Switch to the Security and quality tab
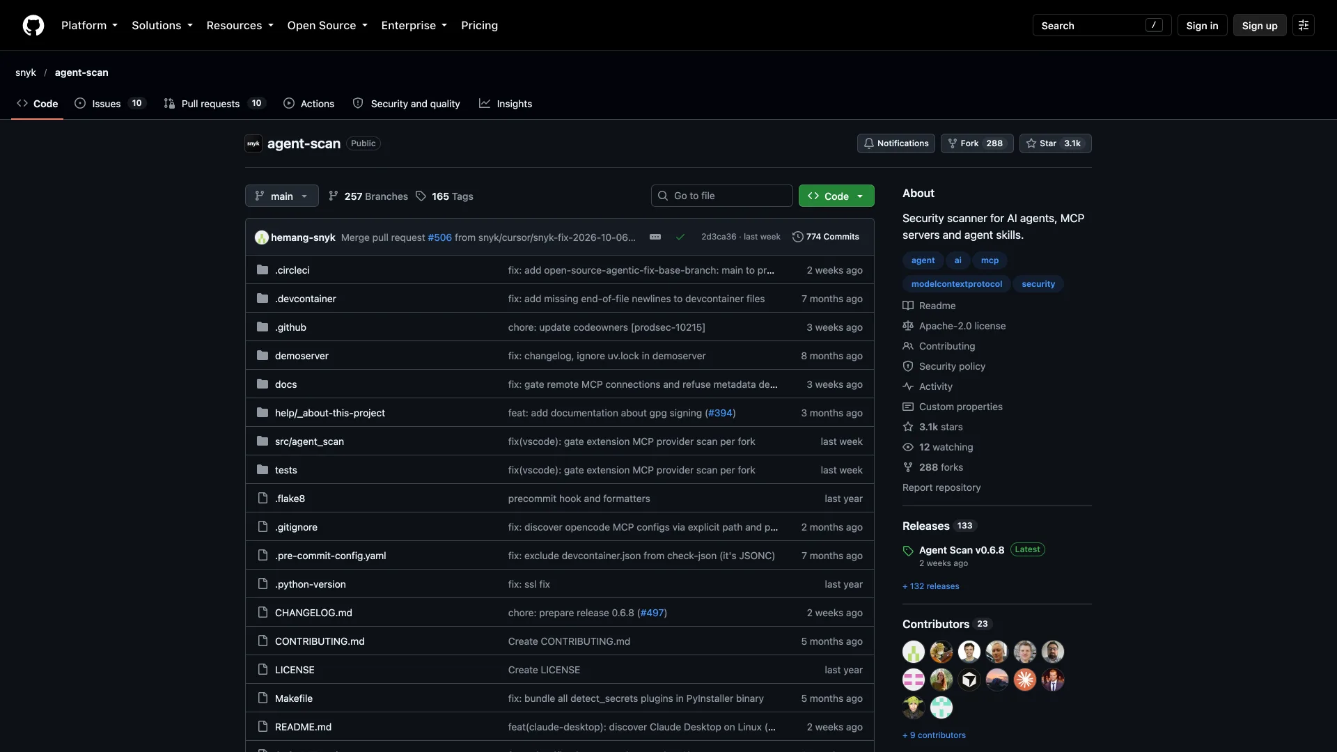This screenshot has height=752, width=1337. point(406,104)
